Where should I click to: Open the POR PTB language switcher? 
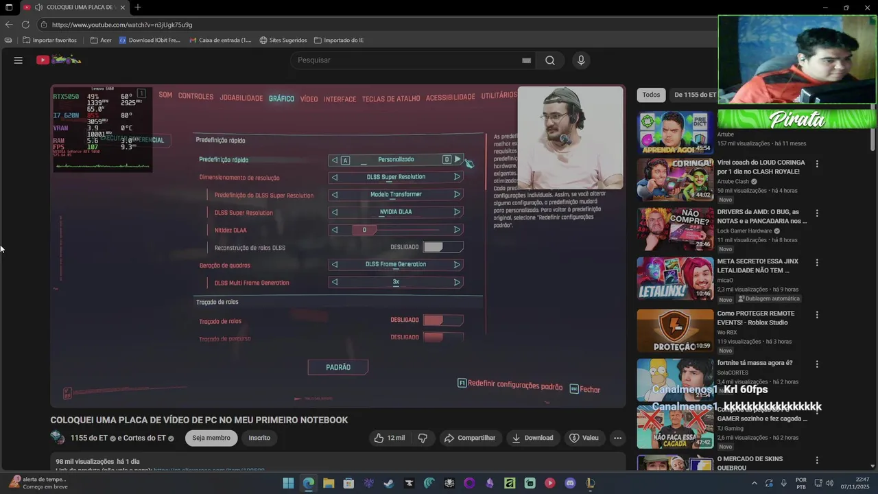click(x=801, y=483)
